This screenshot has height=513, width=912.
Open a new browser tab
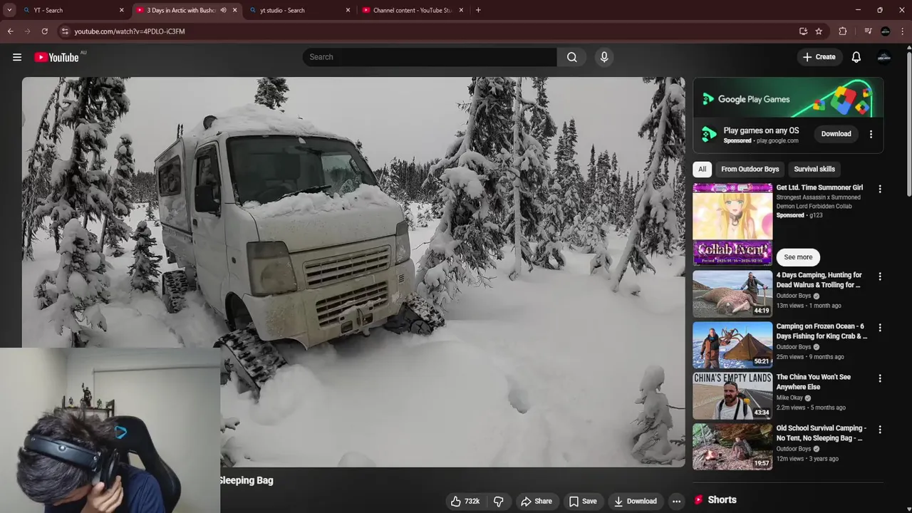(x=478, y=10)
